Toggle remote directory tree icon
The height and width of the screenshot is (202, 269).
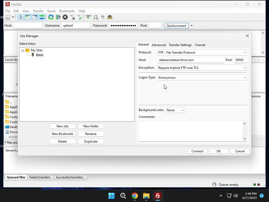coord(35,17)
